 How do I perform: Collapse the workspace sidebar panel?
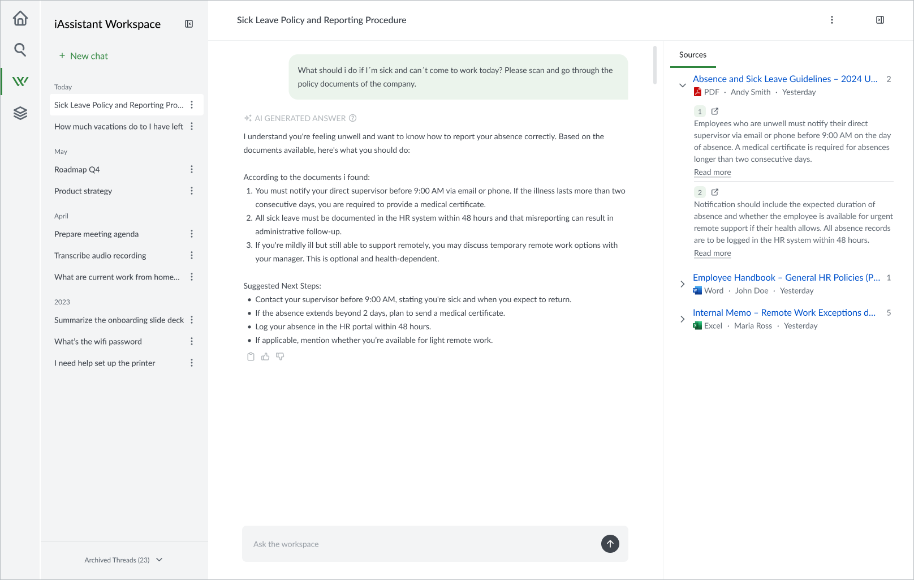pos(189,24)
